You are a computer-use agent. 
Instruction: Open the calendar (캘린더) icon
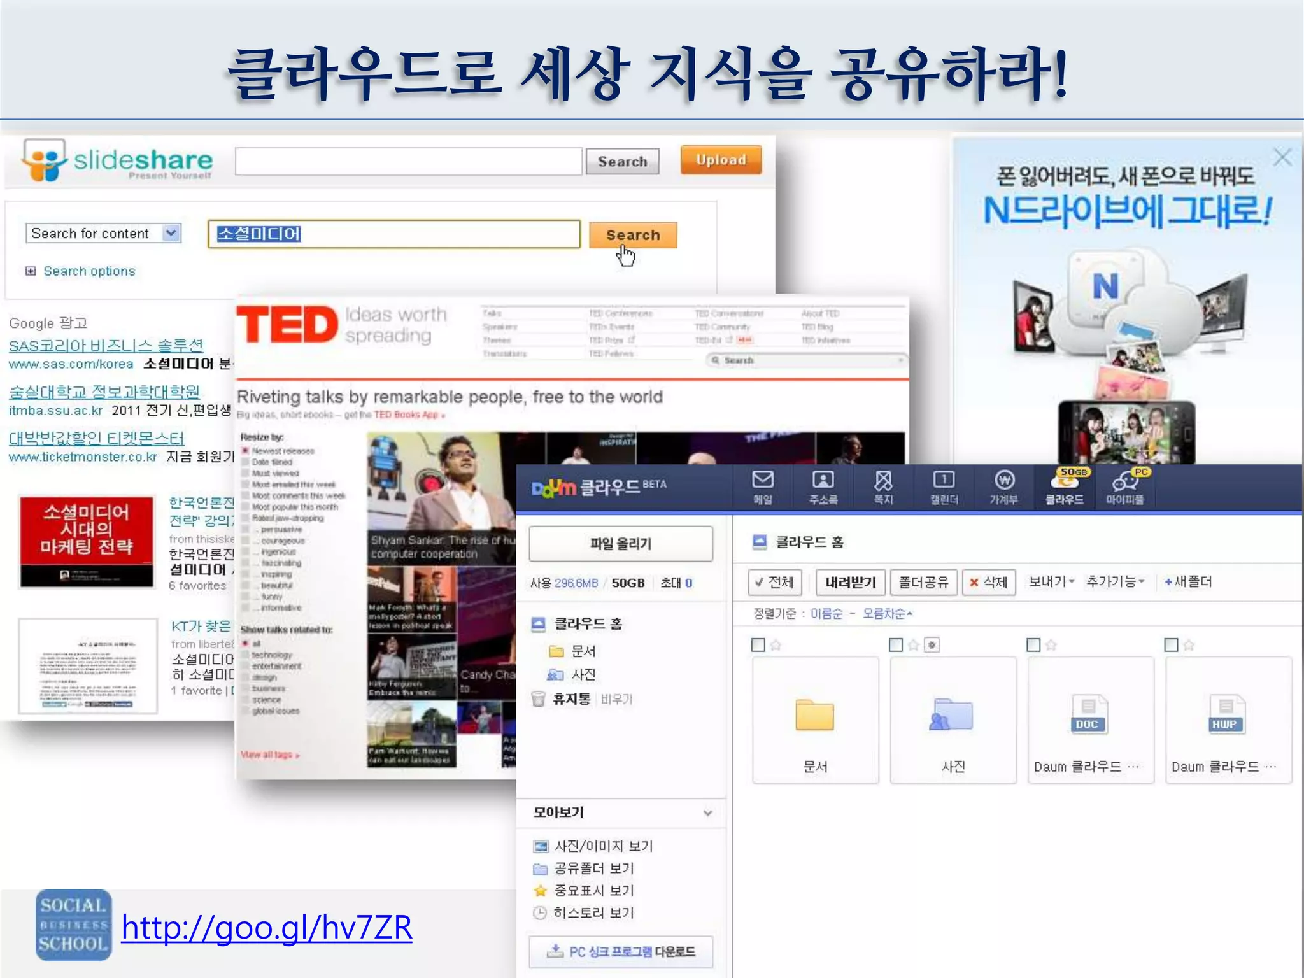pos(944,487)
